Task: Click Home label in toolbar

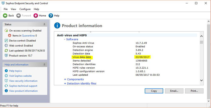Action: (43, 16)
